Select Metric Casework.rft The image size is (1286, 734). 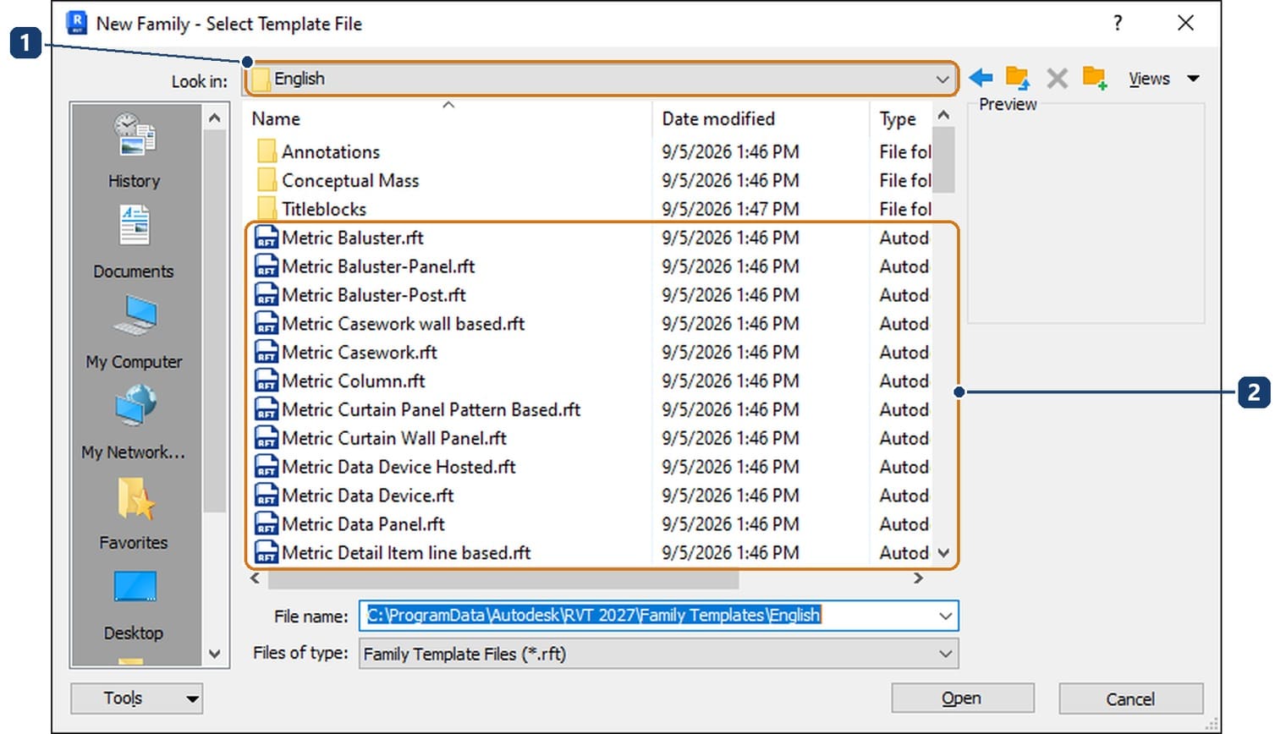coord(360,353)
